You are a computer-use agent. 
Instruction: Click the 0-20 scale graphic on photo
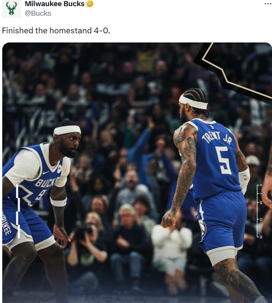click(x=259, y=211)
